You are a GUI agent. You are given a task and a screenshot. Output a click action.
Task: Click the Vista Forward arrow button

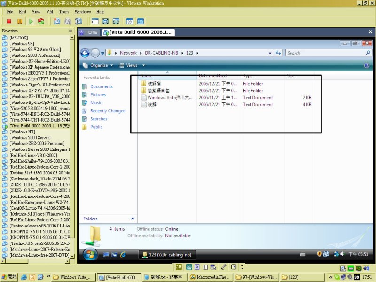coord(95,53)
